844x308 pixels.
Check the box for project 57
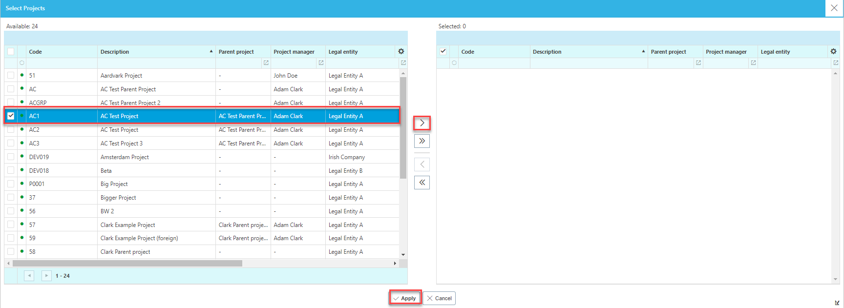11,225
